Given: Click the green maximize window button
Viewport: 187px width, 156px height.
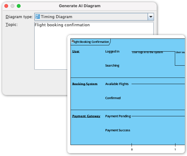Looking at the screenshot, I should pos(19,6).
